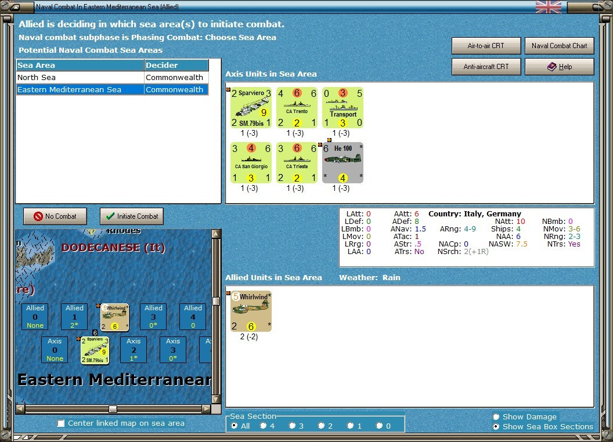Click the British flag icon in title bar
Viewport: 613px width, 442px height.
click(548, 6)
